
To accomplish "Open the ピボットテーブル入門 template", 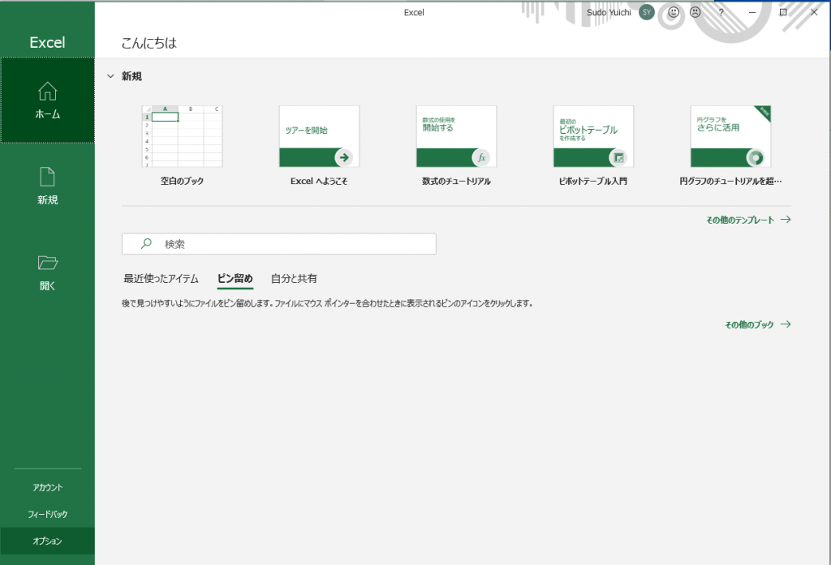I will point(593,136).
